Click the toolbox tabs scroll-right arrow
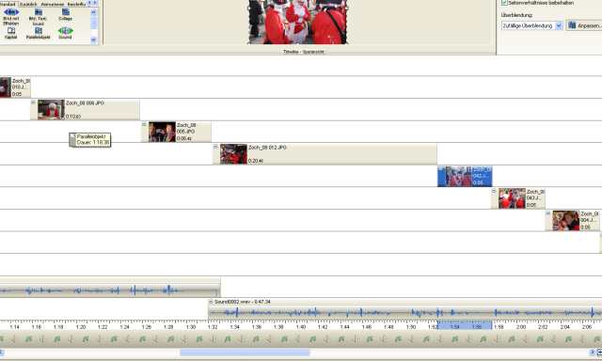Image resolution: width=602 pixels, height=361 pixels. 95,3
